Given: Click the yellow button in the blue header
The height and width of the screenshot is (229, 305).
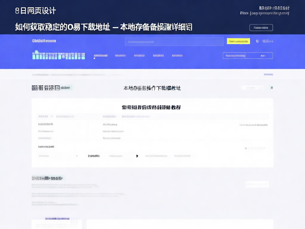Looking at the screenshot, I should tap(238, 41).
